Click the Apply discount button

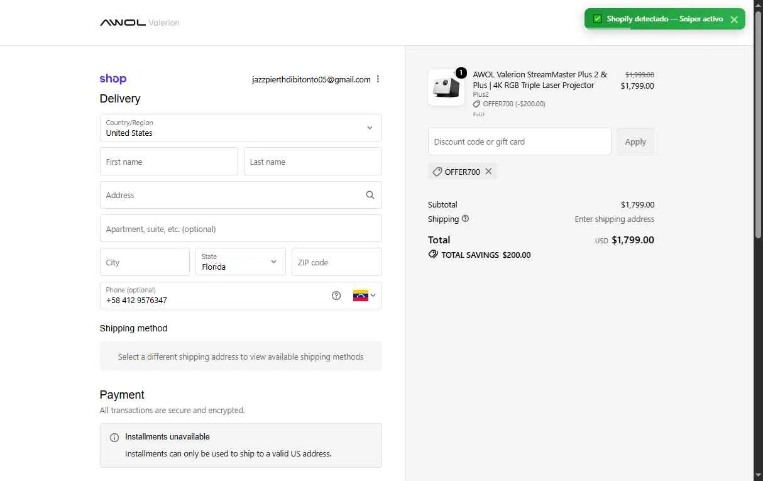pyautogui.click(x=635, y=141)
